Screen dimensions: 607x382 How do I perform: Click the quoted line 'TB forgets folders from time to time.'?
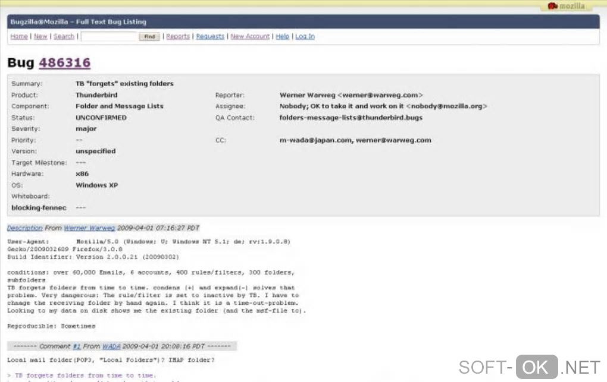click(85, 375)
